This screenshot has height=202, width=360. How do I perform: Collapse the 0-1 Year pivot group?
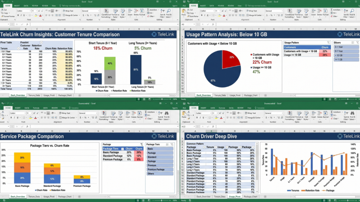coord(1,52)
